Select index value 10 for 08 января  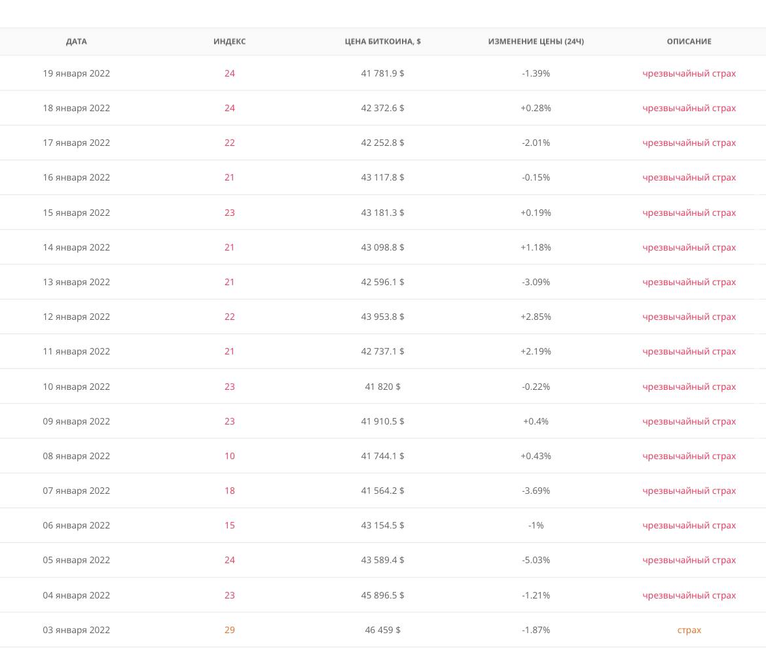230,456
